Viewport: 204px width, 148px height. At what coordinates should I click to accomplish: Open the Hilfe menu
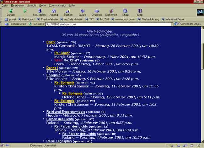point(72,5)
